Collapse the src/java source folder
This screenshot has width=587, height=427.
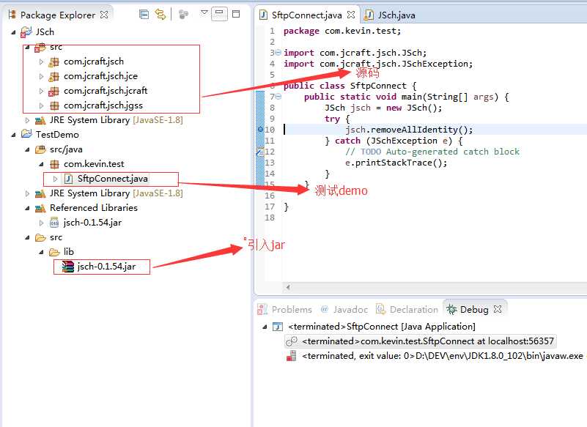pyautogui.click(x=27, y=149)
